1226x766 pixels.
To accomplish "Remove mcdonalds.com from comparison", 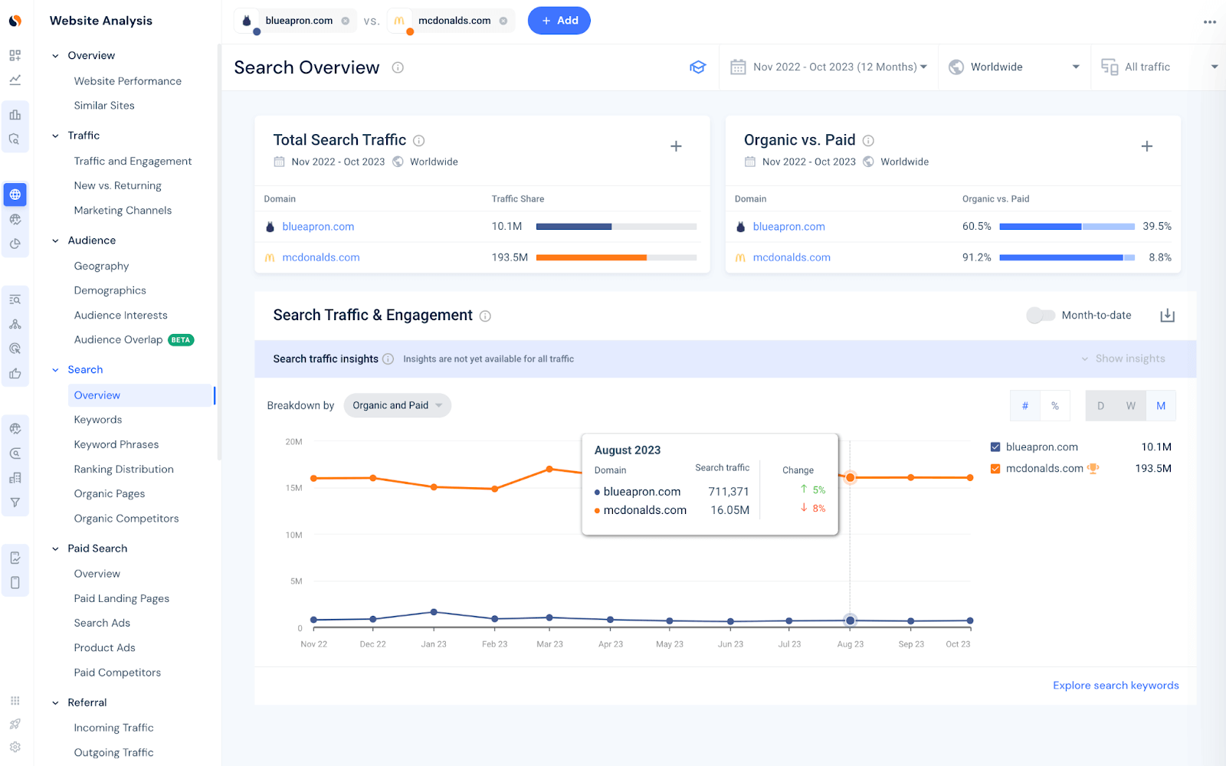I will click(x=503, y=21).
